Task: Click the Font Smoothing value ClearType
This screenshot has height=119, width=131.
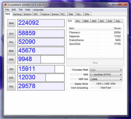Action: (x=106, y=88)
